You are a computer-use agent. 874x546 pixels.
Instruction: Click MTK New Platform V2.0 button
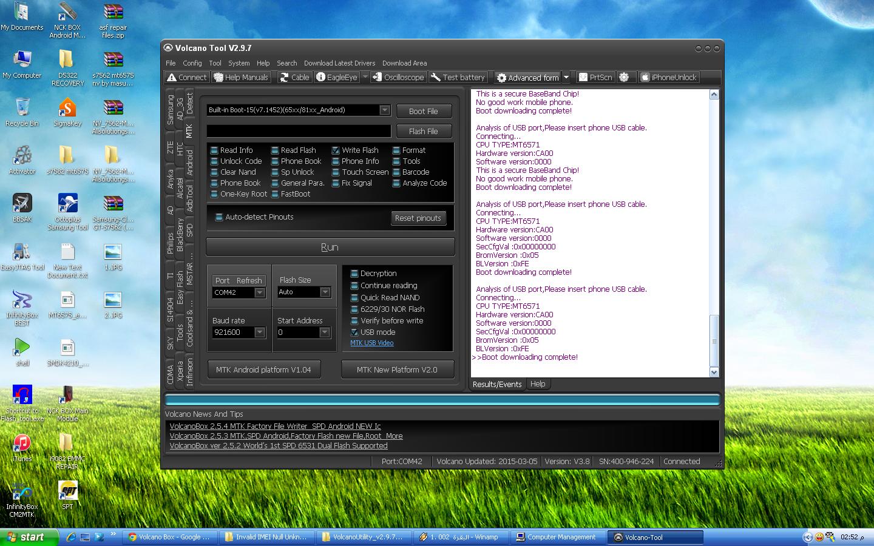tap(397, 369)
